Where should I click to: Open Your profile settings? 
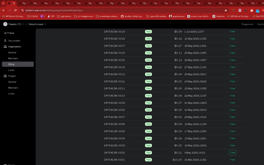click(14, 41)
